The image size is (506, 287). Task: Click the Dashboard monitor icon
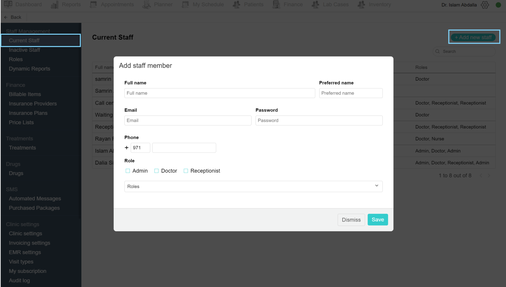[x=8, y=5]
